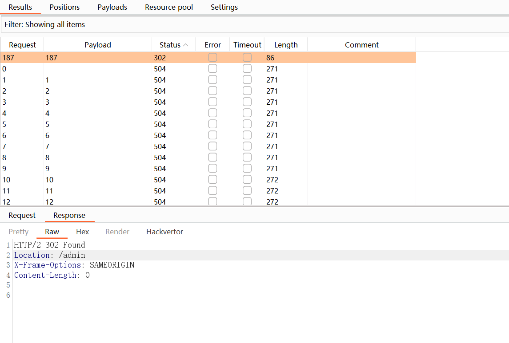Open the Positions tab
This screenshot has height=343, width=509.
(x=64, y=7)
